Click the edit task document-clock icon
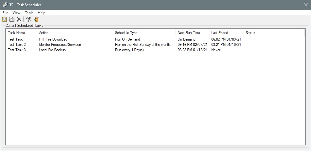311x151 pixels. (x=12, y=19)
